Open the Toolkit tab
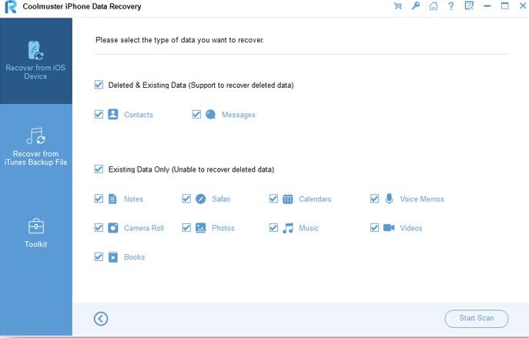 coord(35,233)
